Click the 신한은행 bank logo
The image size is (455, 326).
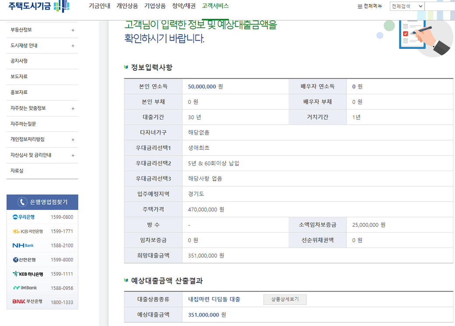coord(24,260)
